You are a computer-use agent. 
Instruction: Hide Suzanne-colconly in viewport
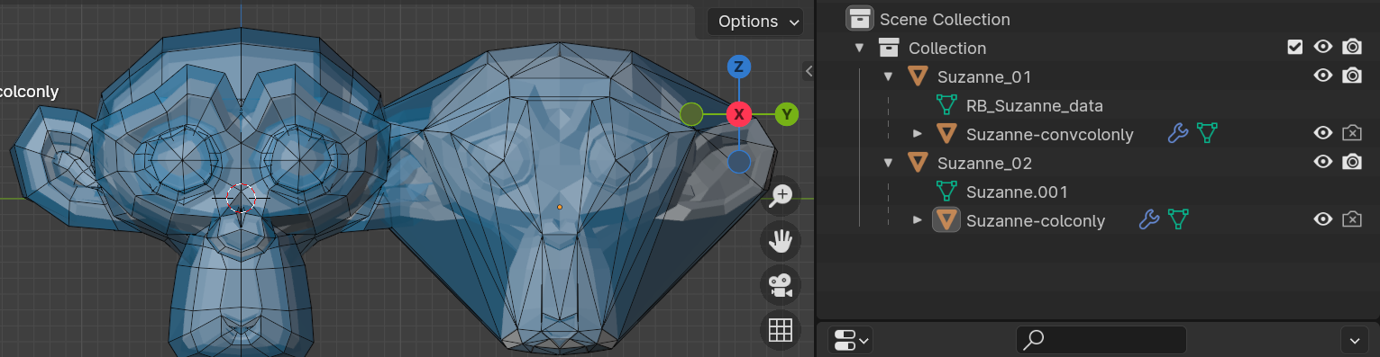1323,219
